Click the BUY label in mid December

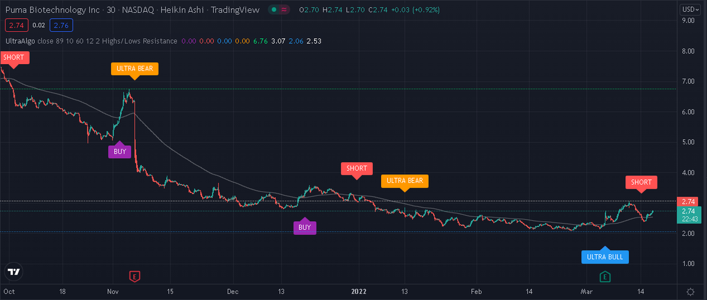(305, 228)
